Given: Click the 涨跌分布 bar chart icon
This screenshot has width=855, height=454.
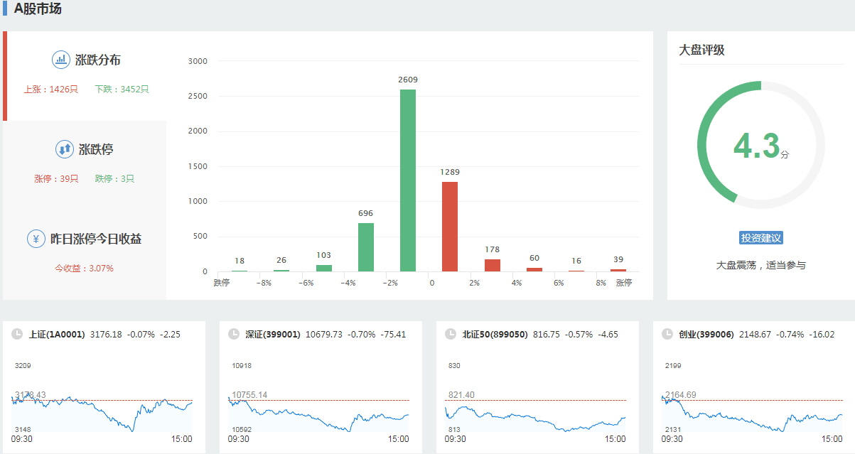Looking at the screenshot, I should pyautogui.click(x=61, y=60).
